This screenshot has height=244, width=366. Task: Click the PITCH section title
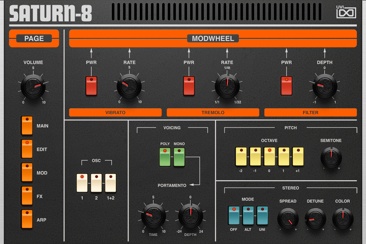[x=291, y=128]
